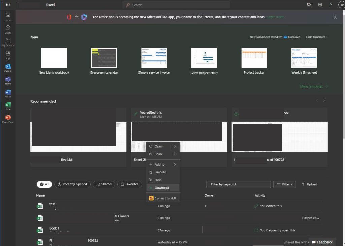Expand the Add to submenu arrow

pos(175,164)
